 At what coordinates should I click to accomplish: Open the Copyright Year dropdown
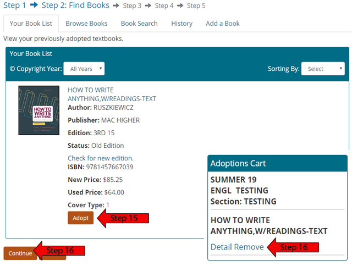84,69
